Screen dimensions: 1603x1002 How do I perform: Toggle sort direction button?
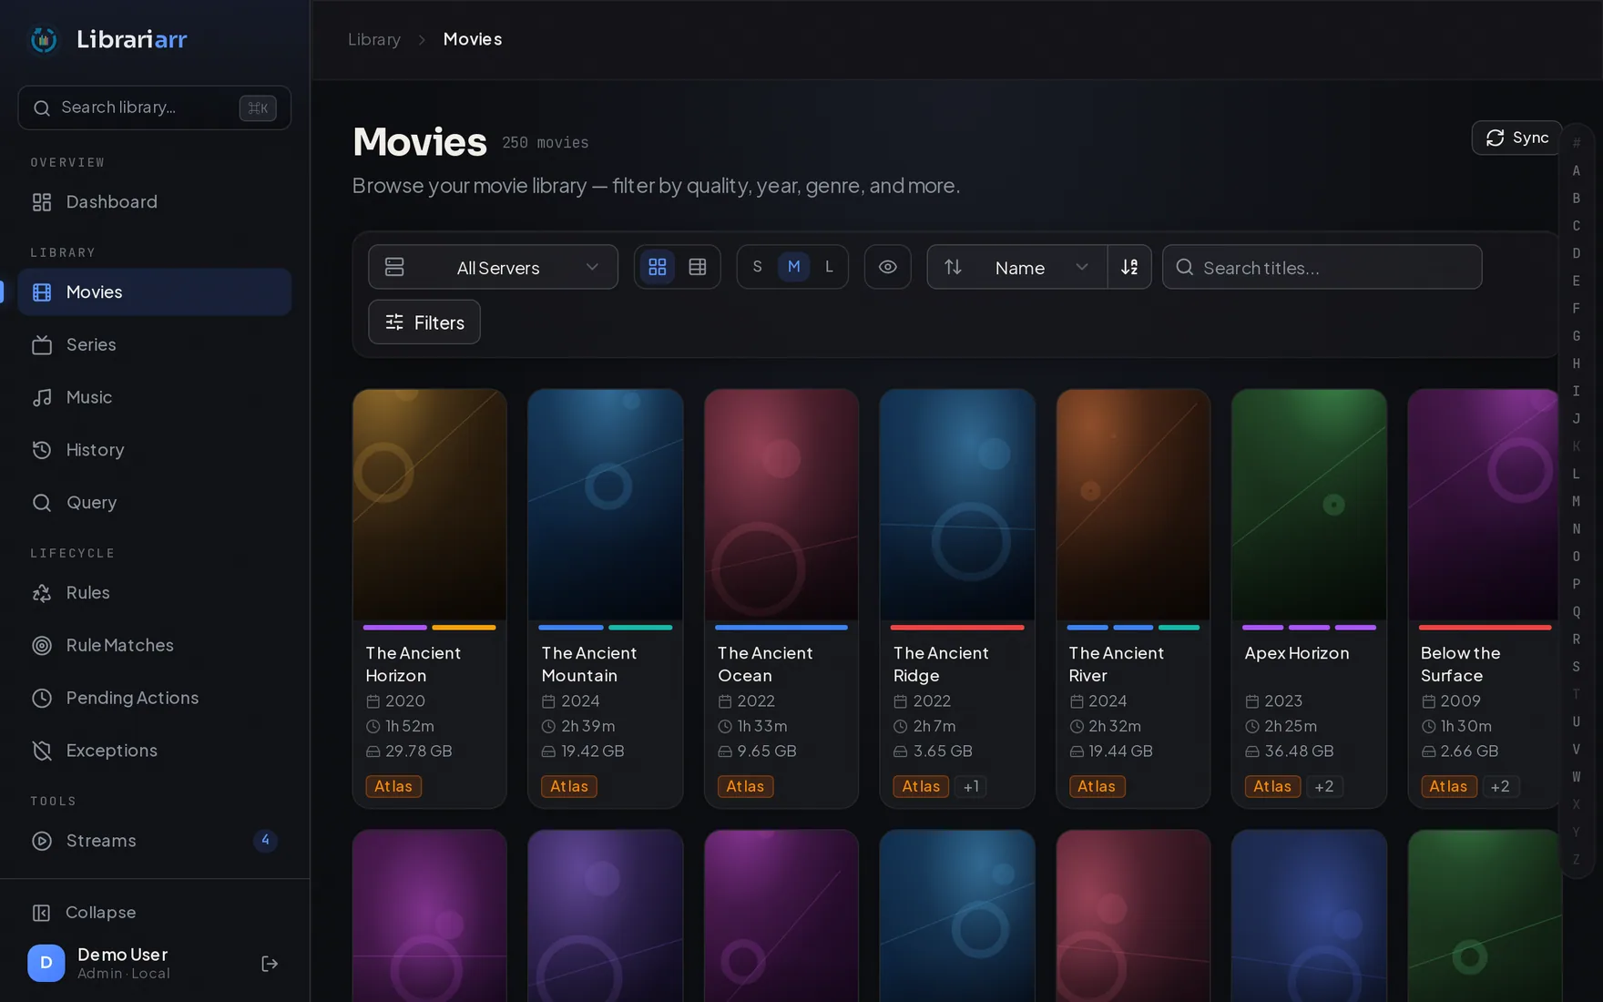(x=1129, y=267)
